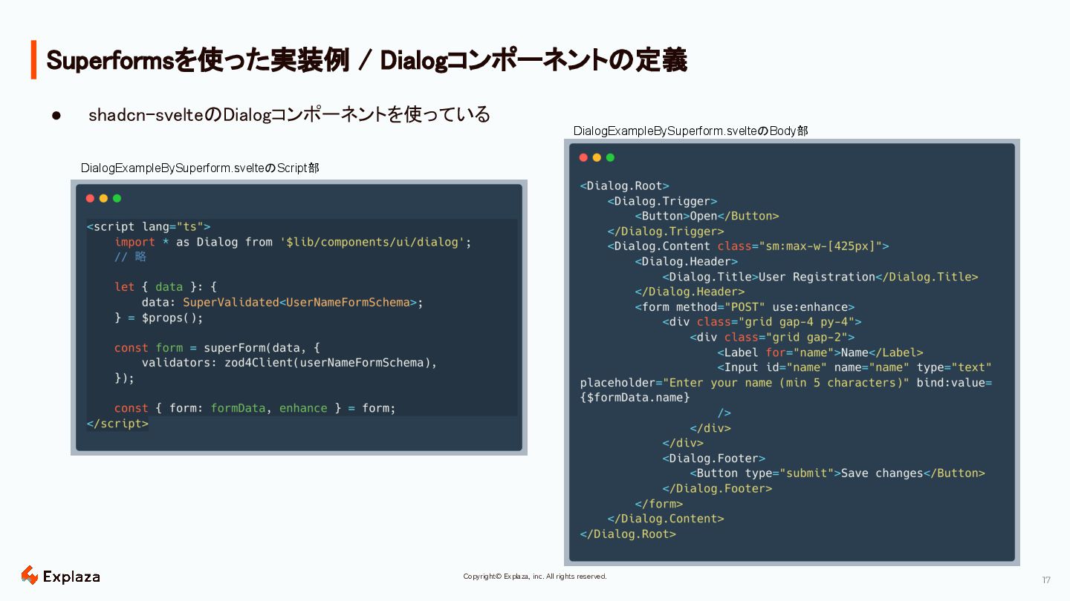Click the closing </Dialog.Trigger> tag
This screenshot has width=1070, height=601.
click(x=666, y=231)
